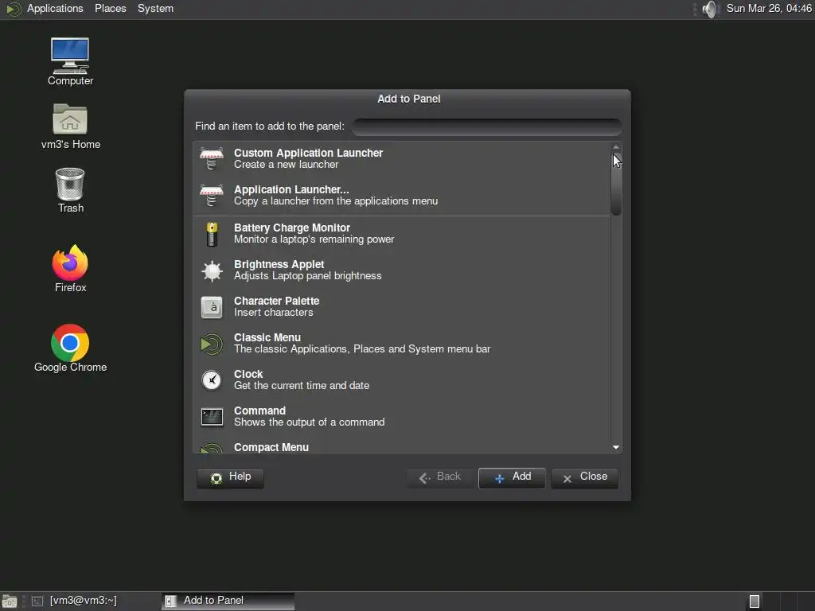Select 'Create a new launcher' description text
The image size is (815, 611).
tap(287, 165)
